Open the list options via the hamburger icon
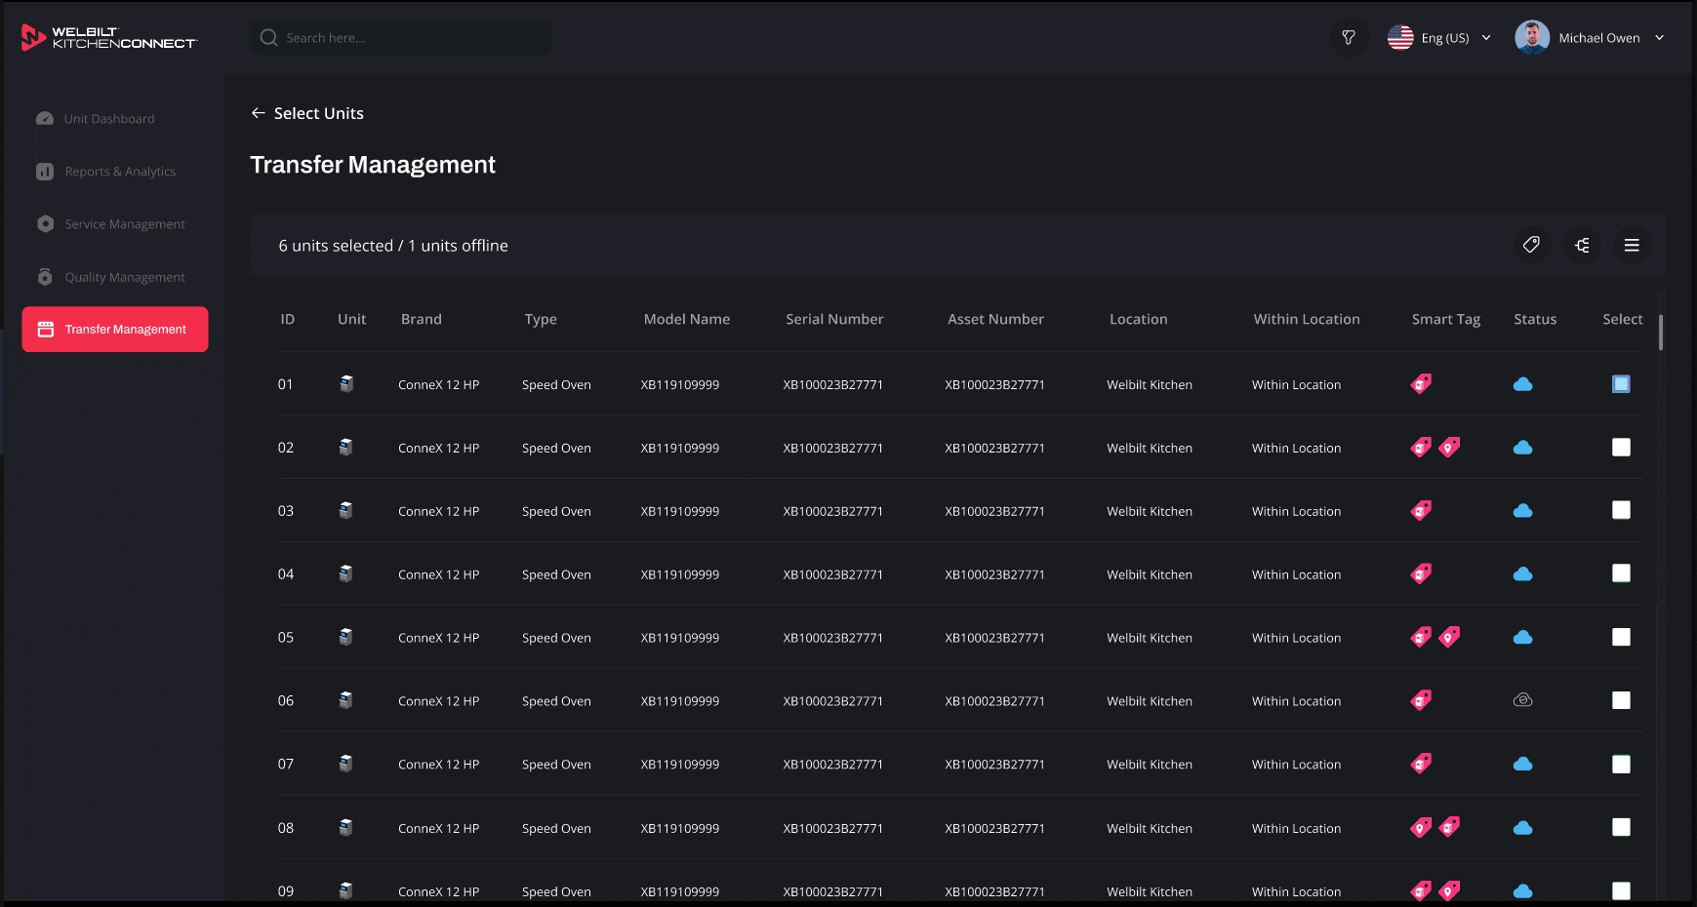The width and height of the screenshot is (1697, 907). pyautogui.click(x=1632, y=245)
